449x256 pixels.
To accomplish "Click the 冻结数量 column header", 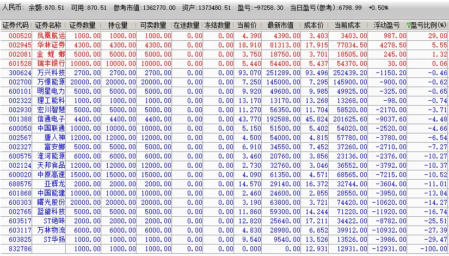I will (x=217, y=25).
